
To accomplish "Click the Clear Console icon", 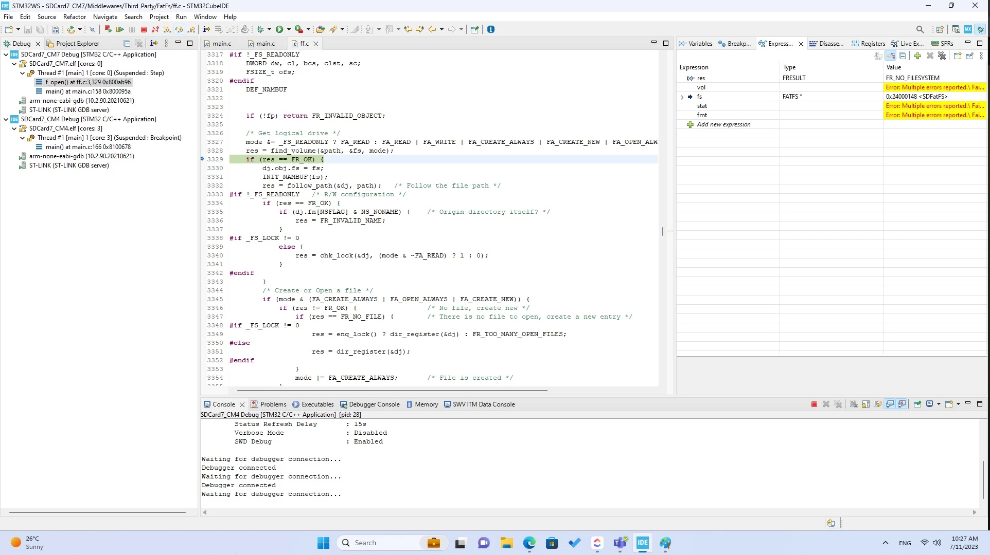I will click(854, 404).
